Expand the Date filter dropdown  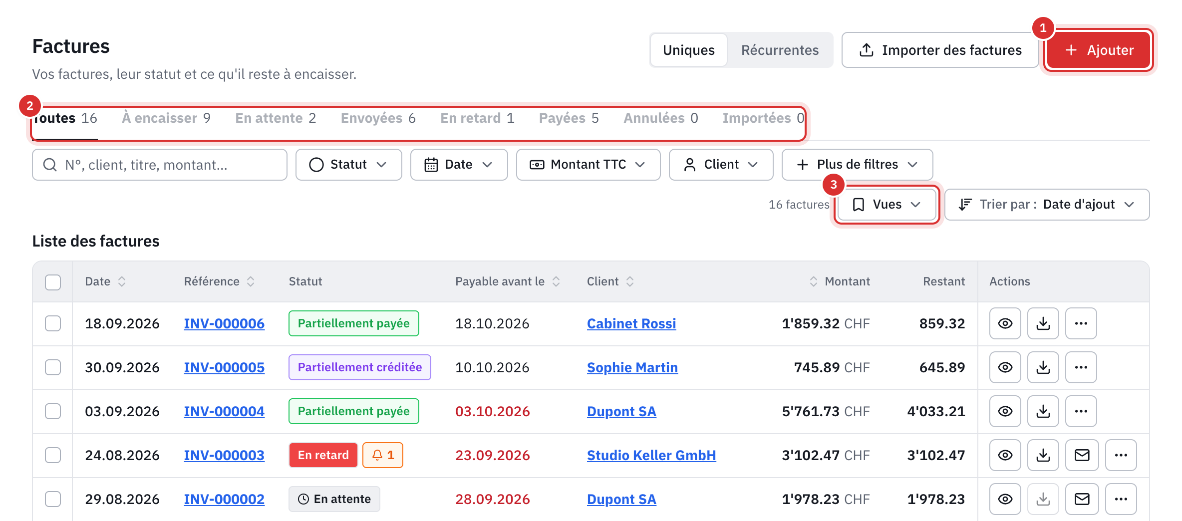[x=459, y=165]
